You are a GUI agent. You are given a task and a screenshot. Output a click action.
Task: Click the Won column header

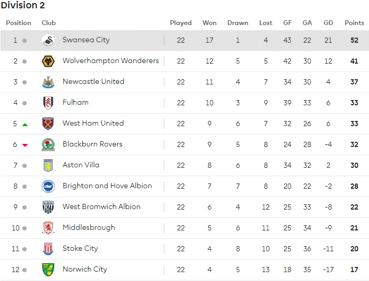[x=210, y=23]
